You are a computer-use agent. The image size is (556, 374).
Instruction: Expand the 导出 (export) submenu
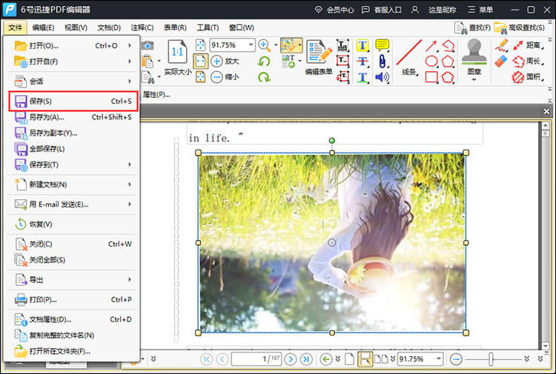coord(73,279)
